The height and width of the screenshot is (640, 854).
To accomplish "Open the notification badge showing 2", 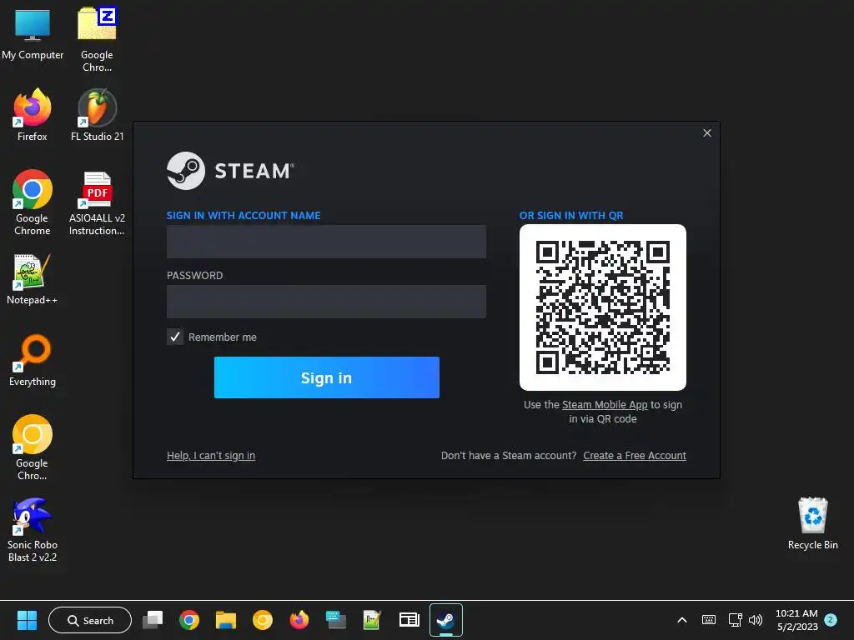I will coord(831,619).
